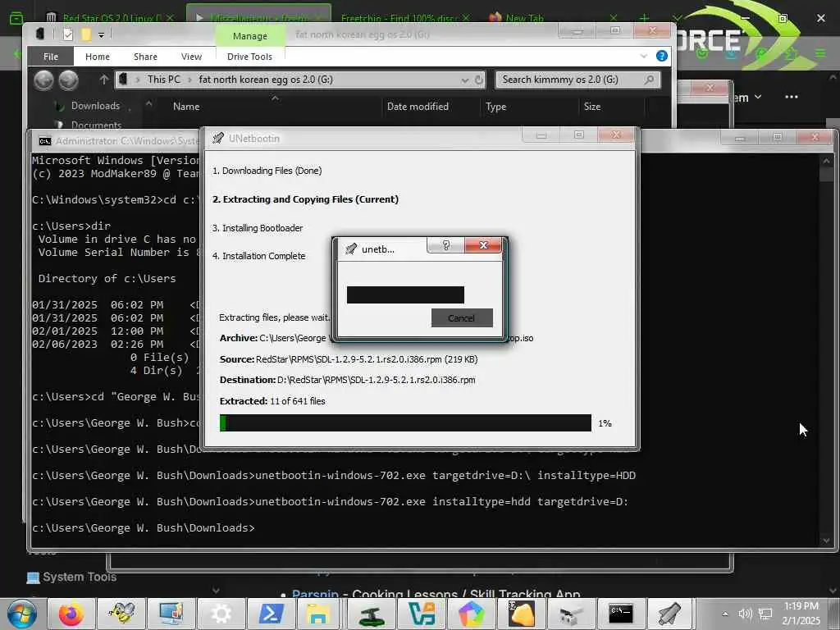840x630 pixels.
Task: Click the UNetbootin window title icon
Action: (217, 138)
